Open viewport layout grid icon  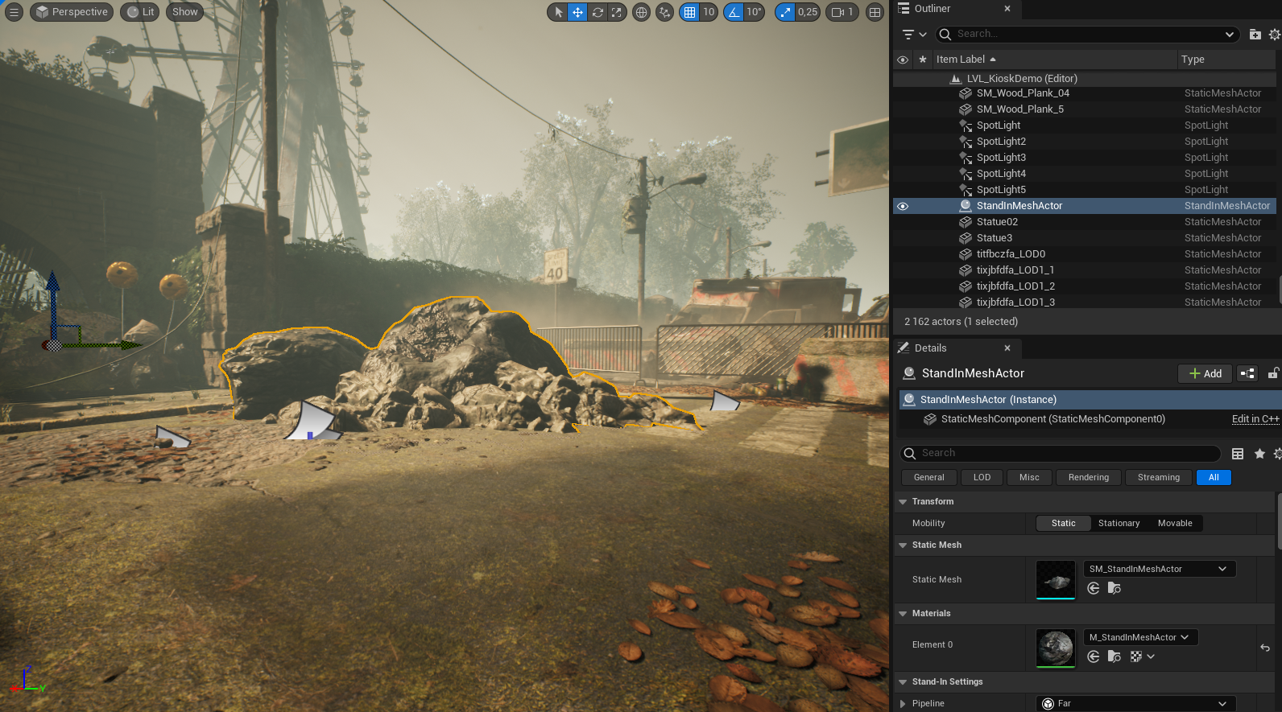pos(875,12)
